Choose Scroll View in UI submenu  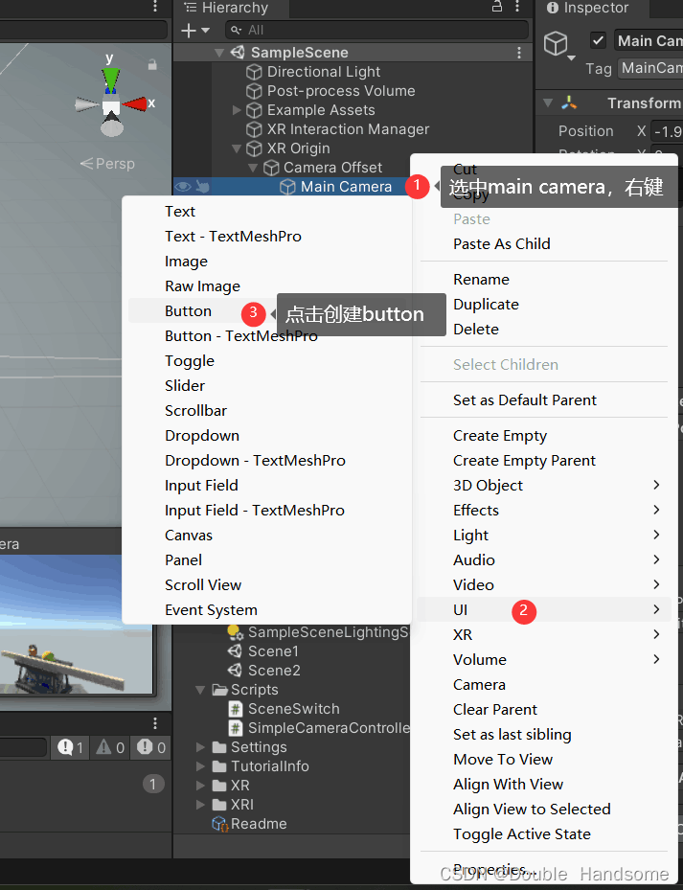click(203, 585)
